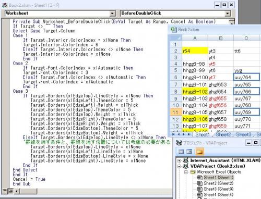The image size is (261, 199).
Task: Select Procedure View icon at code window bottom
Action: click(x=5, y=191)
